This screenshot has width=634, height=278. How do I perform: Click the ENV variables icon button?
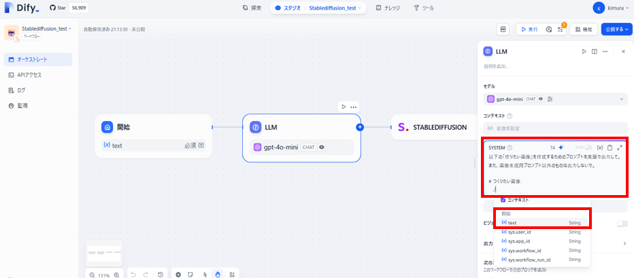[503, 29]
